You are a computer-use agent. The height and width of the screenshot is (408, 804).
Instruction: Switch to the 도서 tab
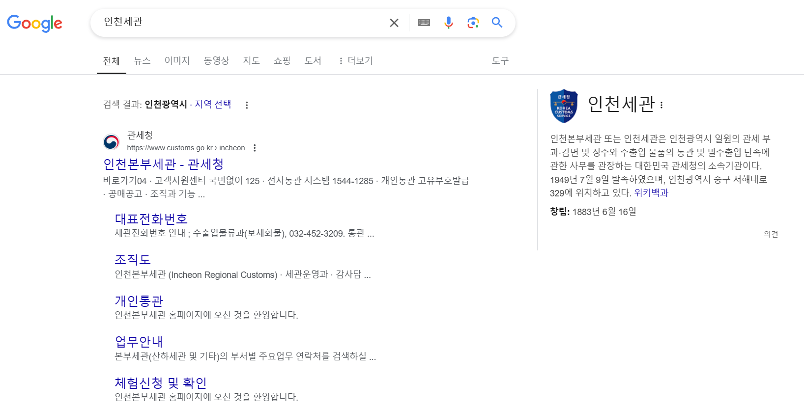coord(313,60)
